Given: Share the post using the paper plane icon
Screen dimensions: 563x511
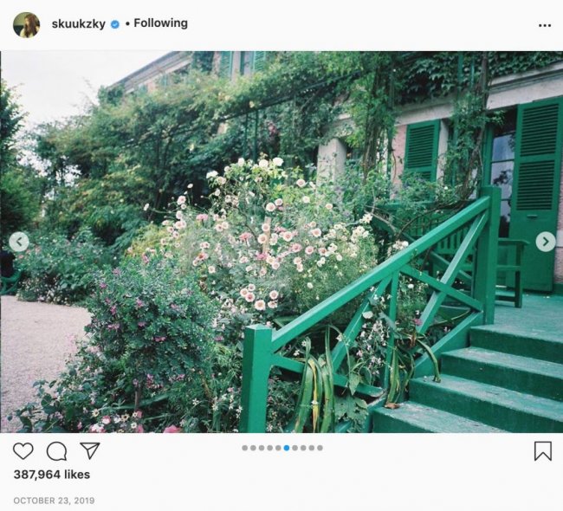Looking at the screenshot, I should click(90, 450).
